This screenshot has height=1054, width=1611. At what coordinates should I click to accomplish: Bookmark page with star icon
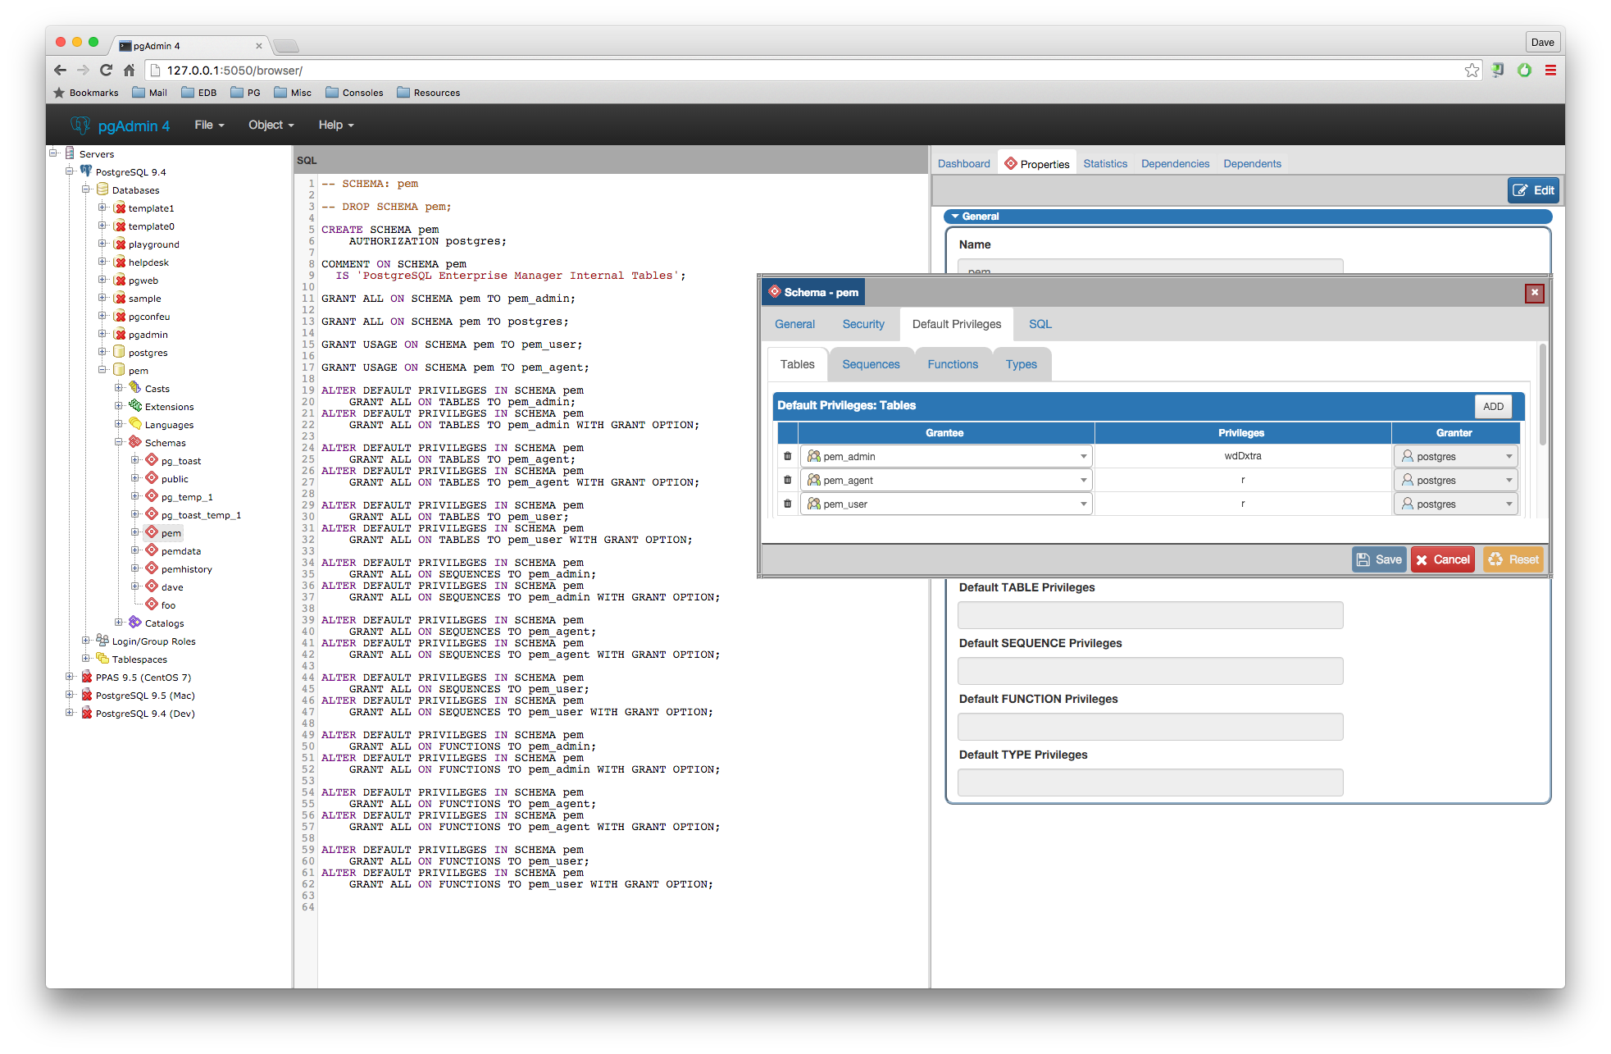(x=1472, y=71)
